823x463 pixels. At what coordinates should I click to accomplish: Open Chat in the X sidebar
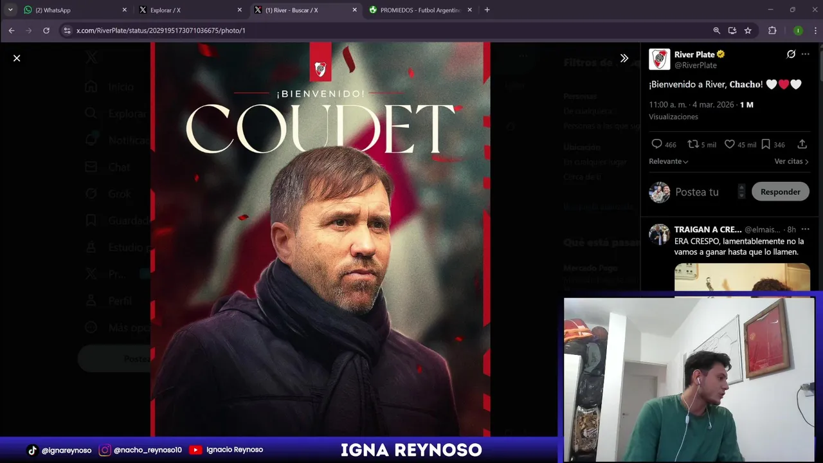point(108,167)
